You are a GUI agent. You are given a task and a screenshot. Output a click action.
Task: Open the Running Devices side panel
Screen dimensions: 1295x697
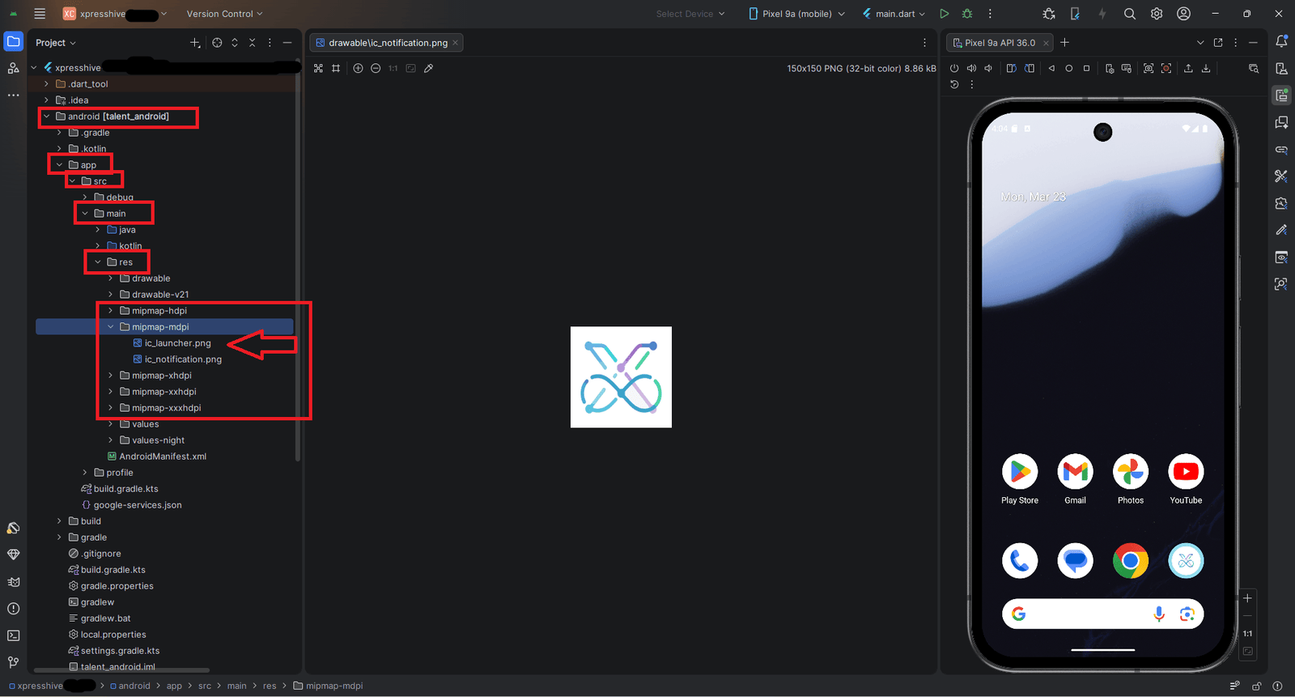coord(1281,96)
